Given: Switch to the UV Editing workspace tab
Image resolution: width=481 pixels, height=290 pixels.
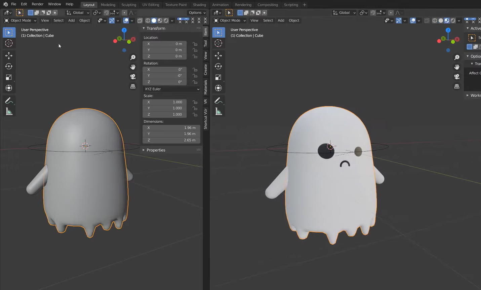Looking at the screenshot, I should click(151, 5).
